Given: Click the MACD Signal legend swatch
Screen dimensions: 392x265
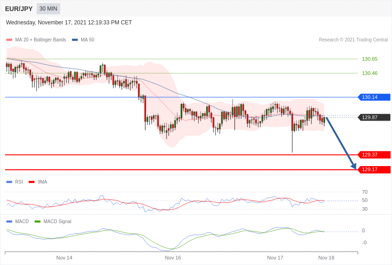Looking at the screenshot, I should pyautogui.click(x=37, y=221).
